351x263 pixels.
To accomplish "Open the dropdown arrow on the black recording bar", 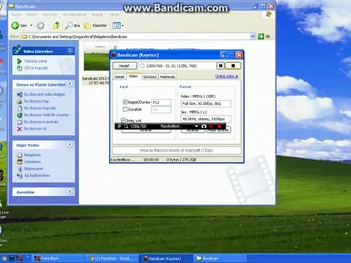I will pos(197,126).
